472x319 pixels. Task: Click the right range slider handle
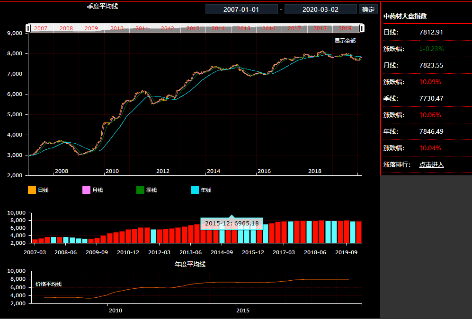click(x=362, y=28)
